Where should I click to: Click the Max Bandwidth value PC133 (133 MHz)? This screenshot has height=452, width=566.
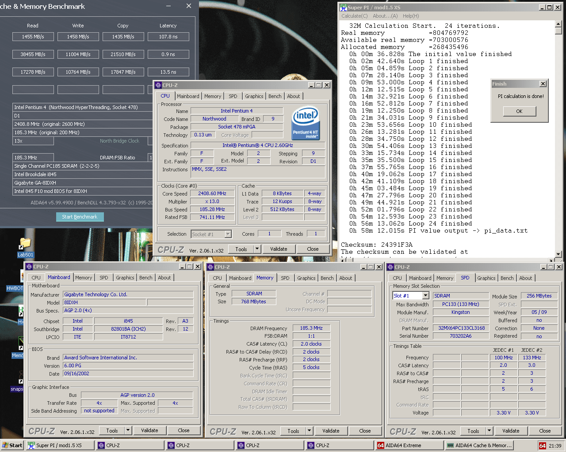click(x=461, y=304)
